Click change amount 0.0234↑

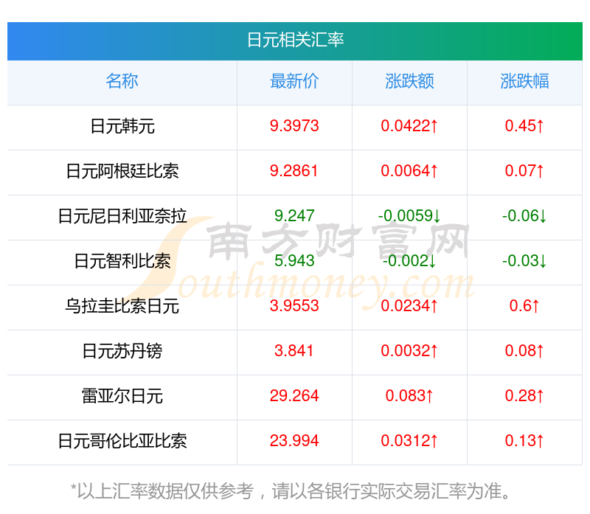click(x=409, y=306)
